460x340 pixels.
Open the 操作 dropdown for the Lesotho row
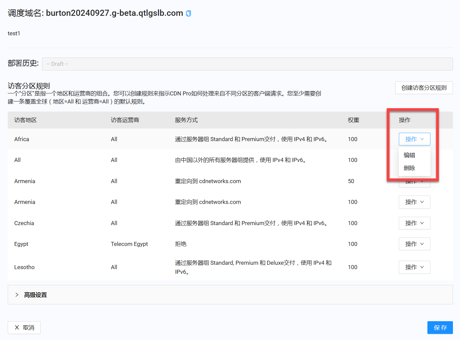[414, 267]
